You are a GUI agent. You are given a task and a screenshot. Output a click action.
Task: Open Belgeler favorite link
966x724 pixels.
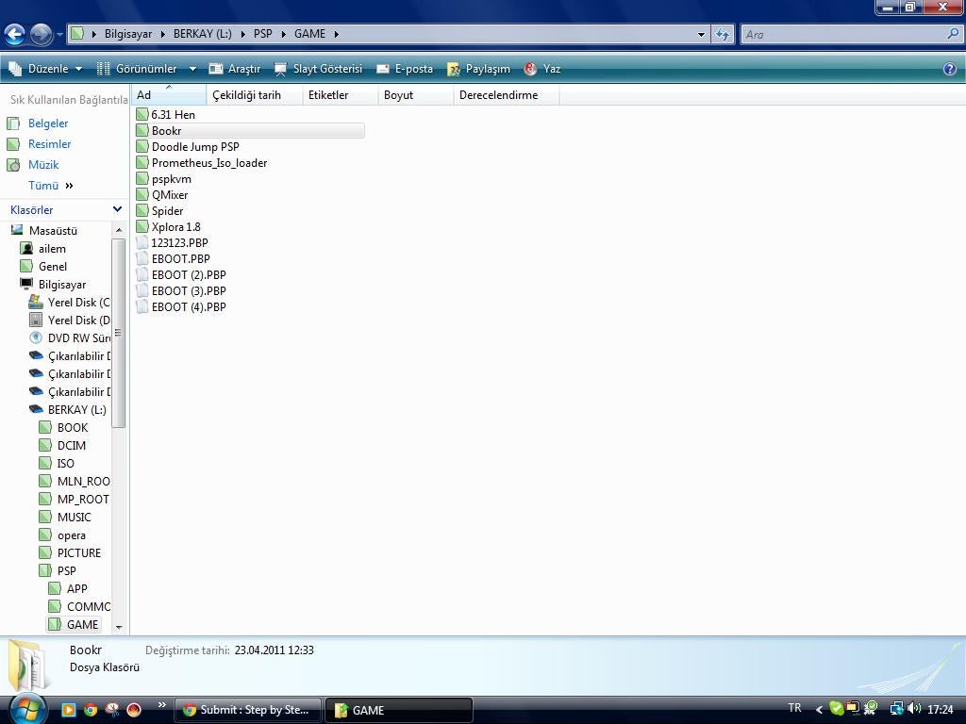pyautogui.click(x=47, y=123)
